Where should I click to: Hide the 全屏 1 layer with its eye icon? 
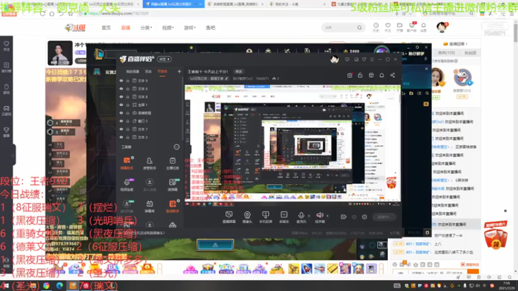[121, 105]
